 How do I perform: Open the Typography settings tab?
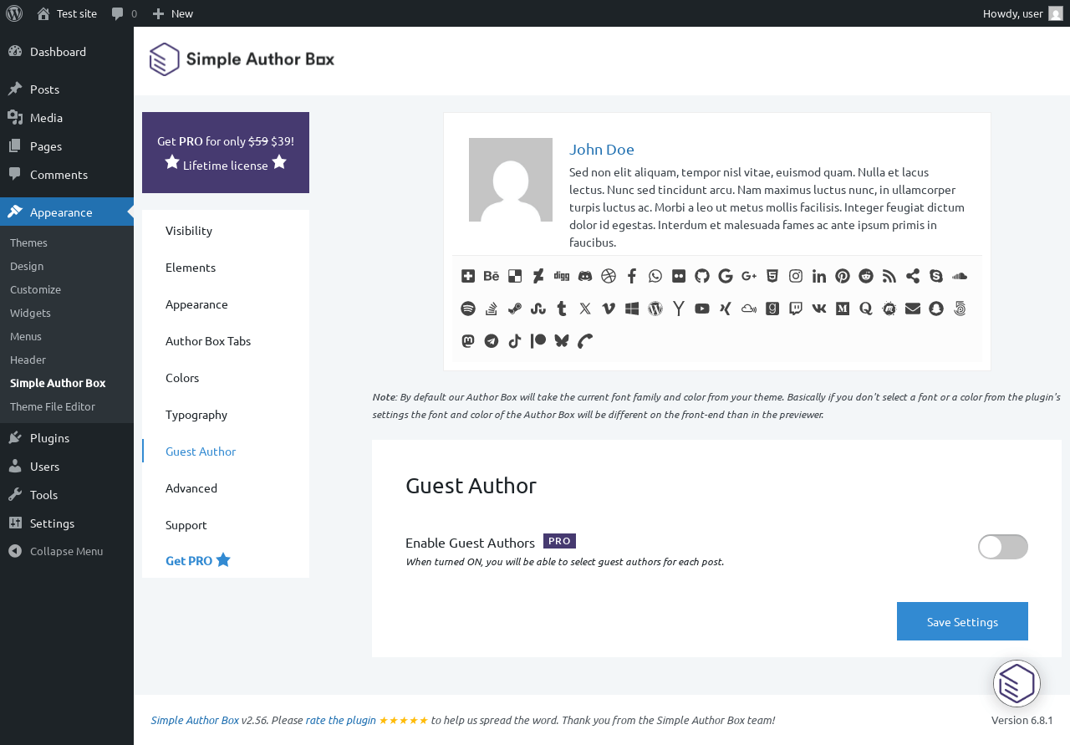coord(226,414)
